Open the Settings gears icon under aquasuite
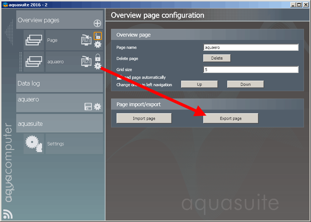Image resolution: width=311 pixels, height=222 pixels. pyautogui.click(x=34, y=144)
